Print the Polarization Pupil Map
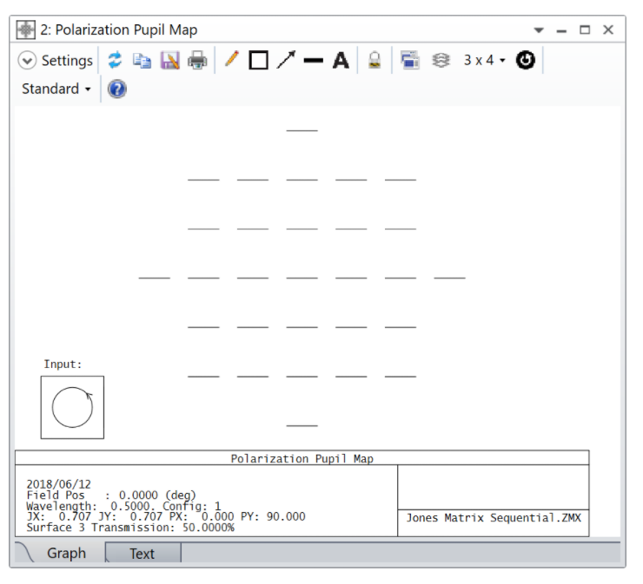 (x=198, y=60)
